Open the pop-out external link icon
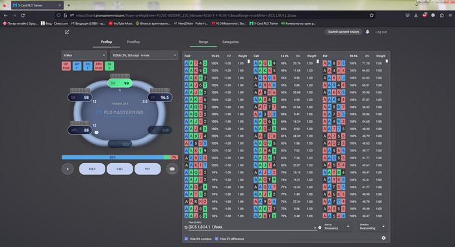 pyautogui.click(x=67, y=32)
